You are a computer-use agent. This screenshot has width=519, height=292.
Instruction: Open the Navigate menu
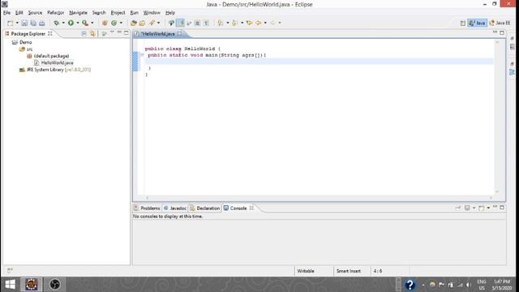78,13
